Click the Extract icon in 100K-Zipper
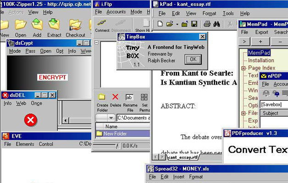This screenshot has height=183, width=288. pyautogui.click(x=54, y=25)
